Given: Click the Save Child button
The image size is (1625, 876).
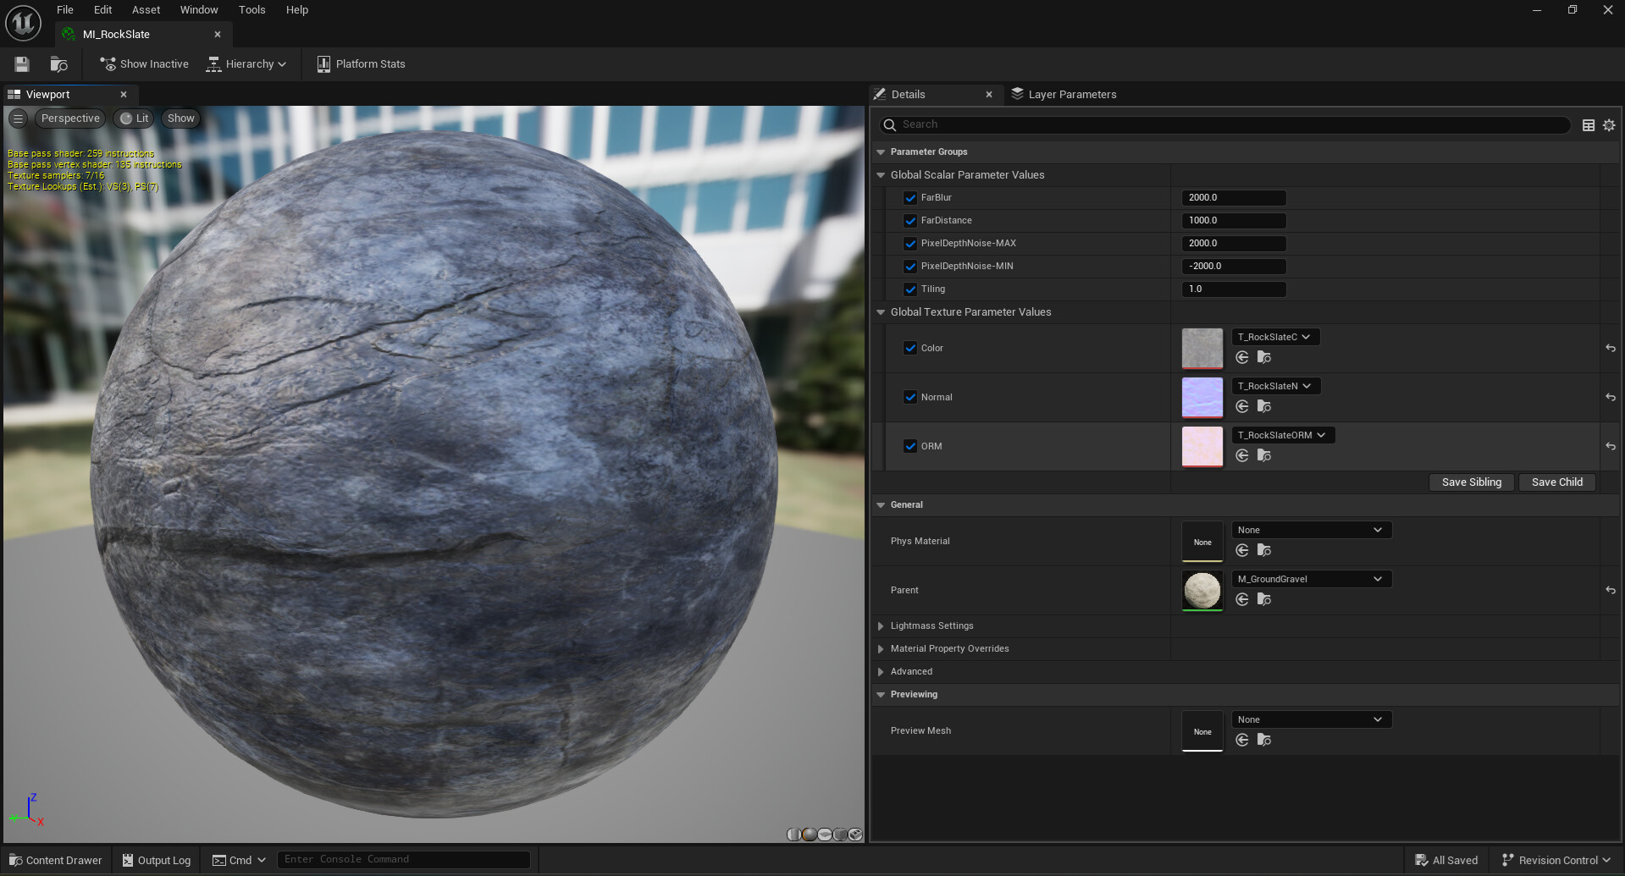Looking at the screenshot, I should click(x=1556, y=482).
